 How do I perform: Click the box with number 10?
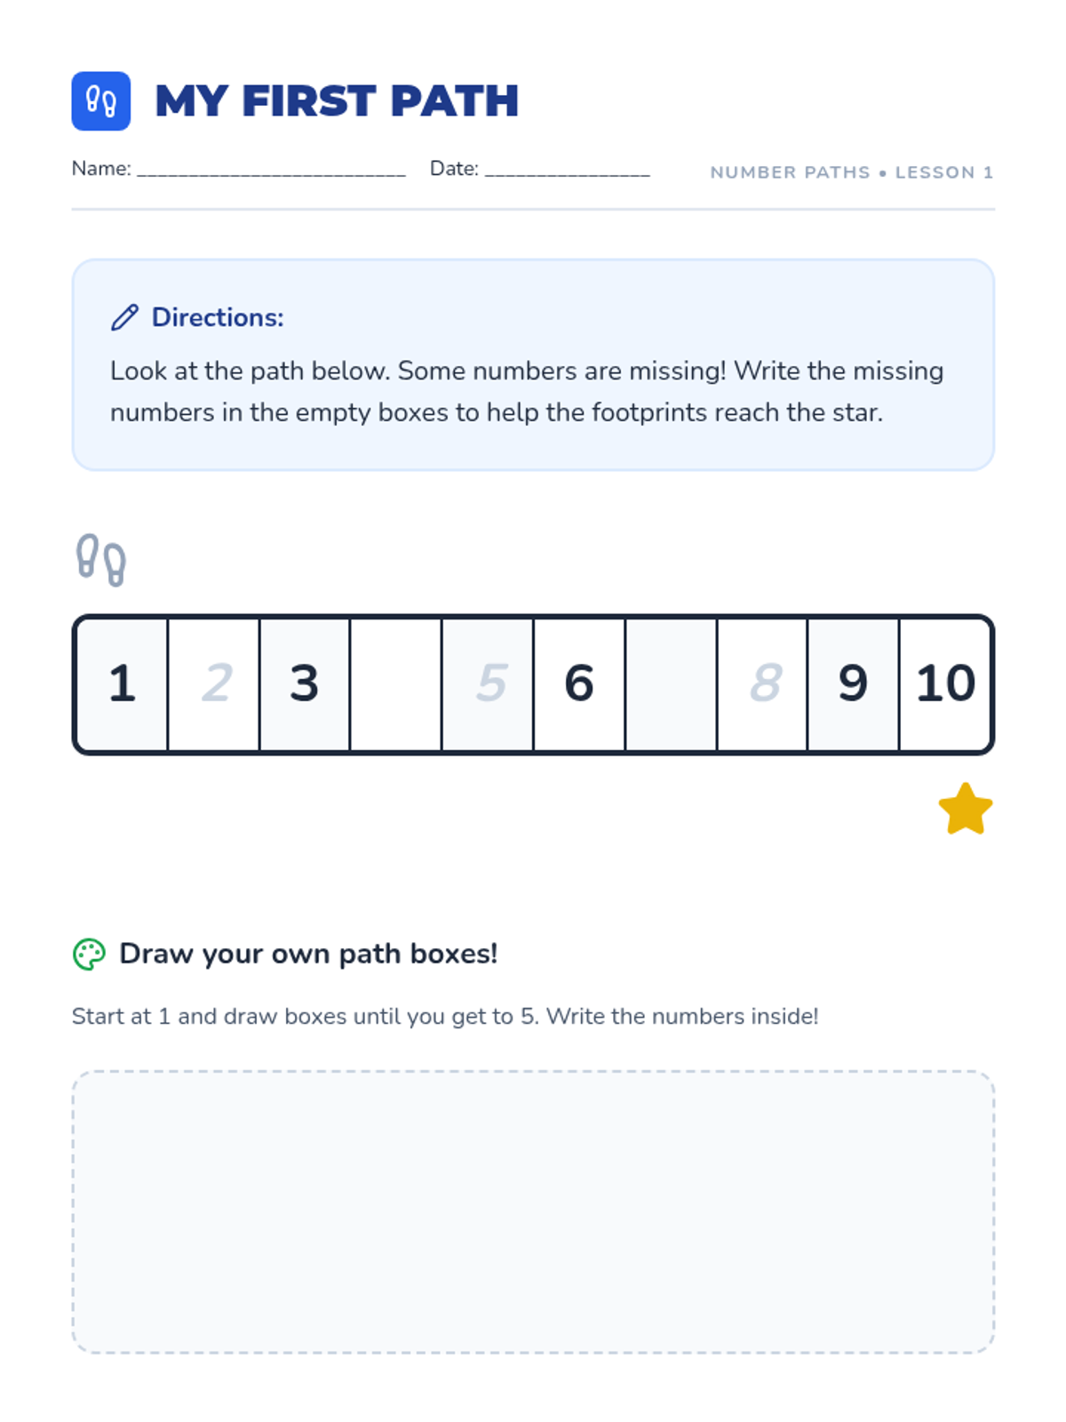[945, 684]
